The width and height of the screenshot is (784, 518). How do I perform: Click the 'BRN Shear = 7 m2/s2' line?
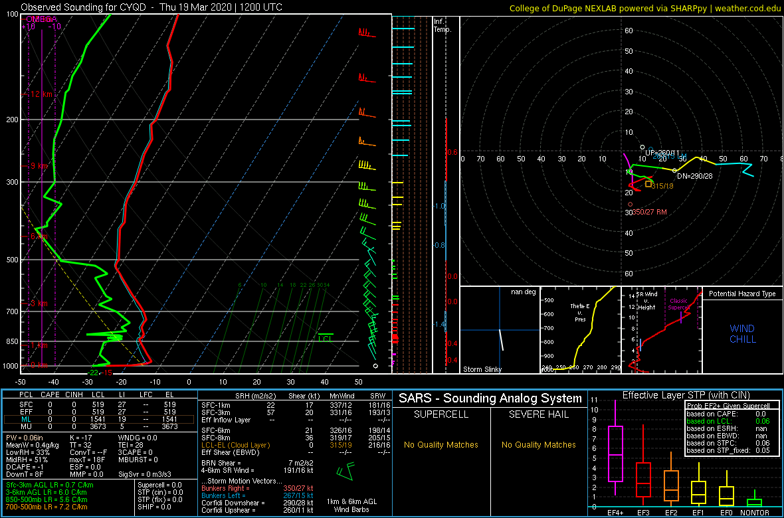[x=257, y=462]
